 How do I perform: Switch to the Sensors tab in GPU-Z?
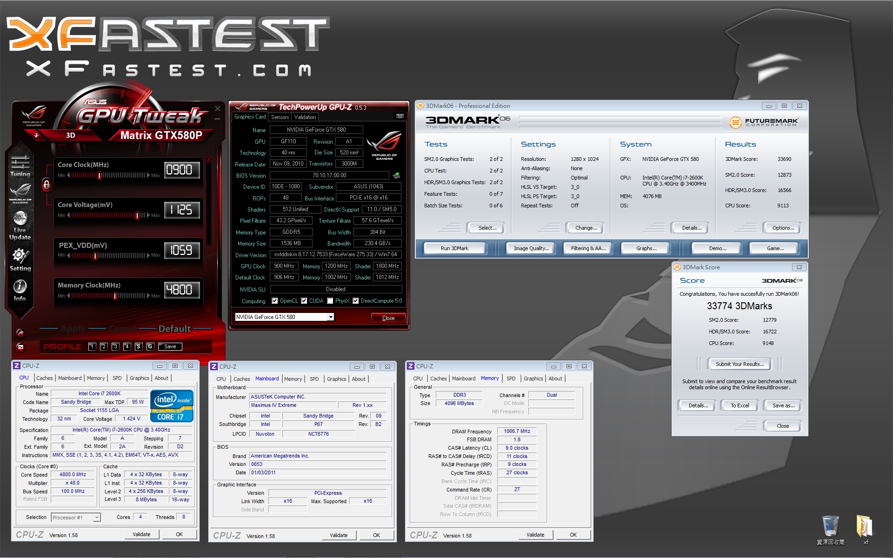(280, 117)
